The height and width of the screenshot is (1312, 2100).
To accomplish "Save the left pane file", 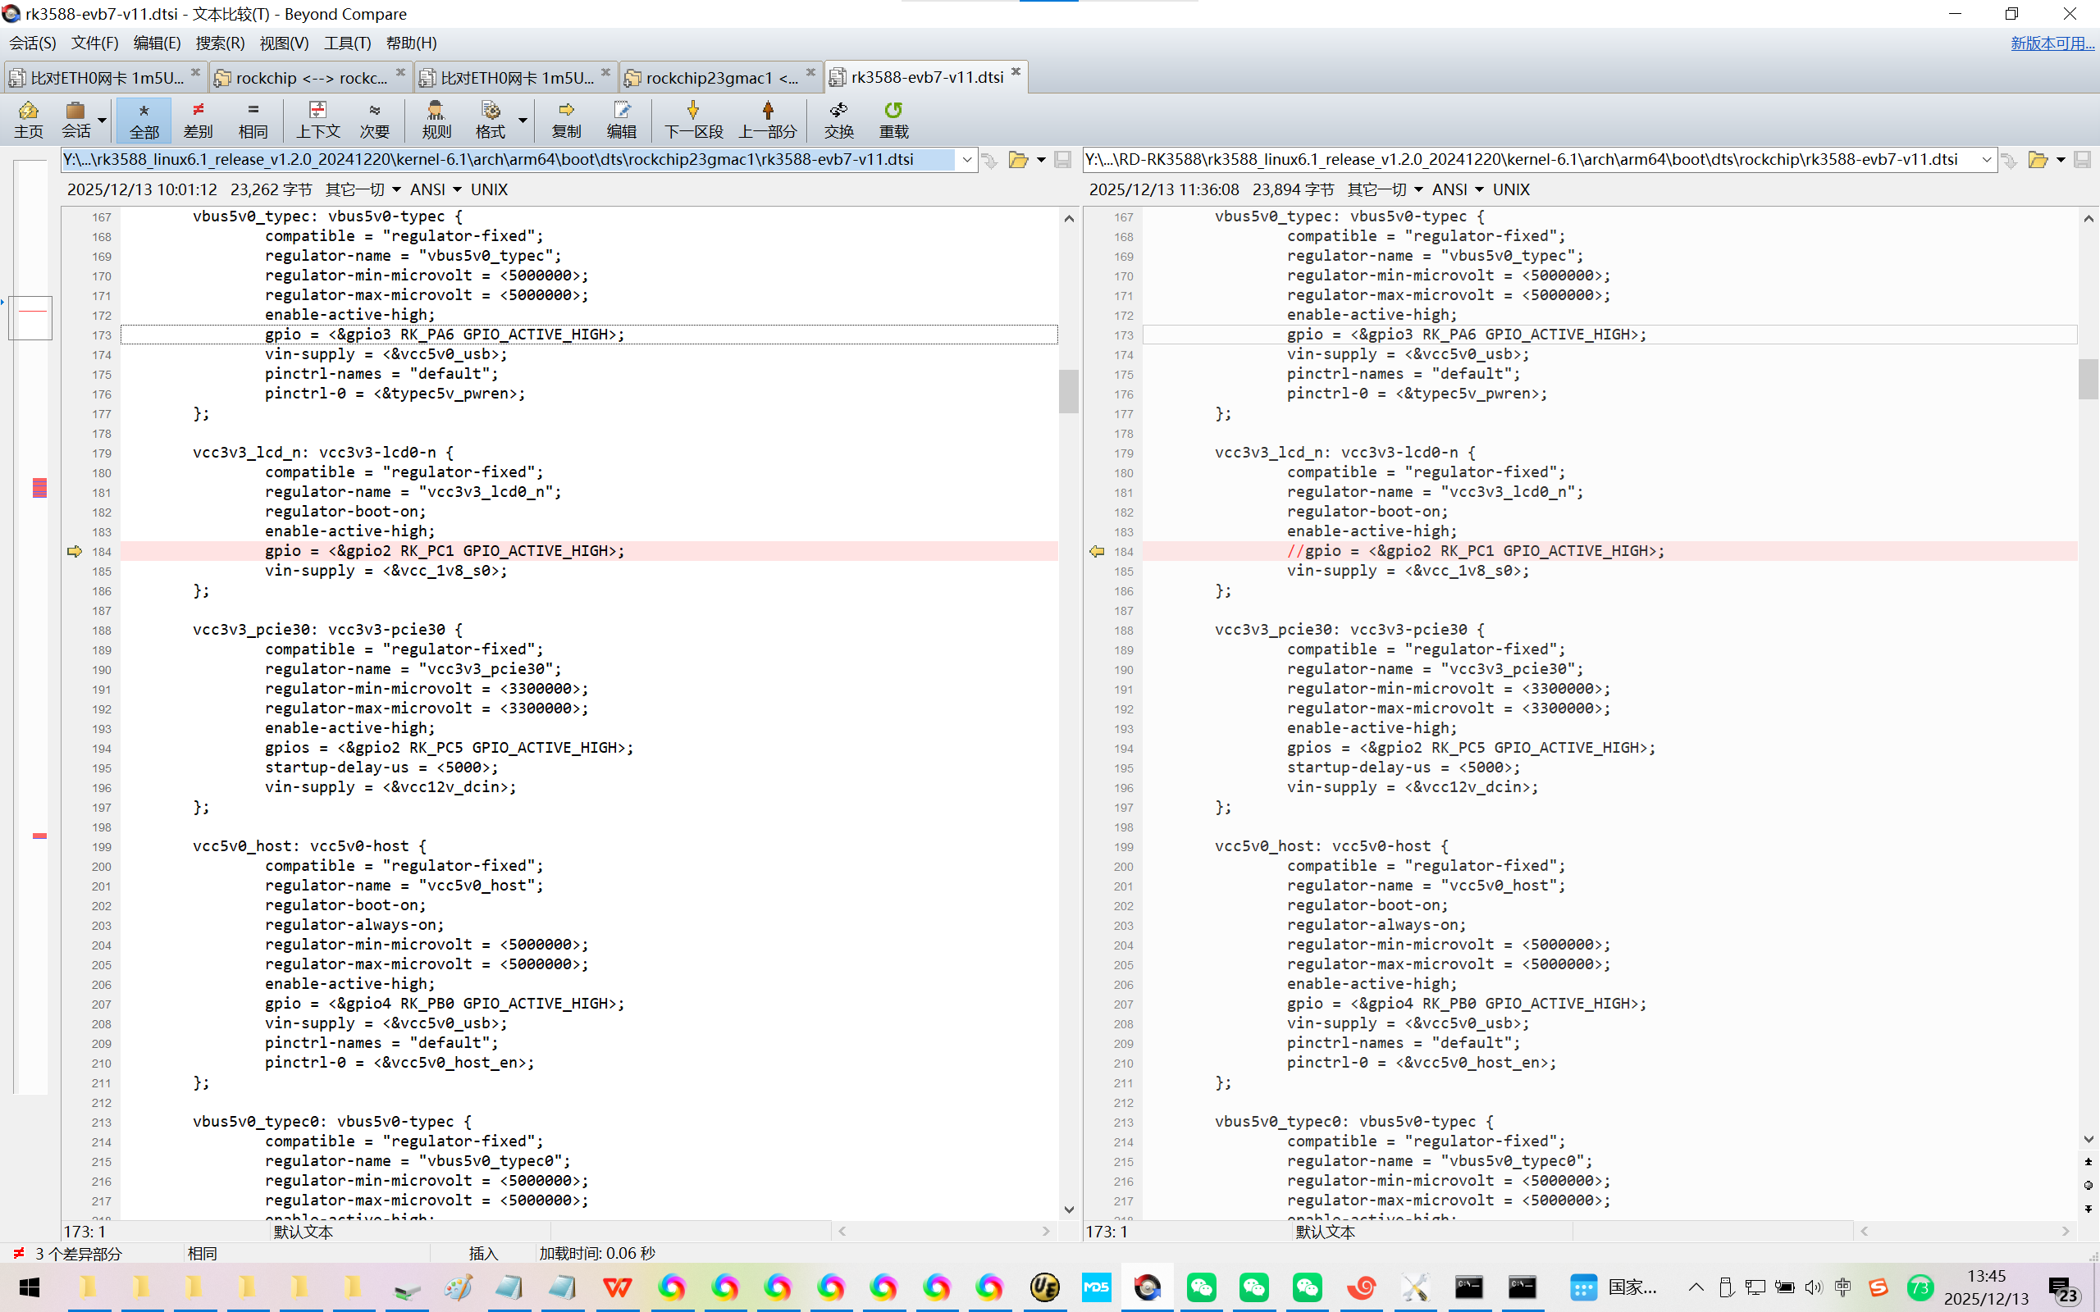I will 1062,160.
